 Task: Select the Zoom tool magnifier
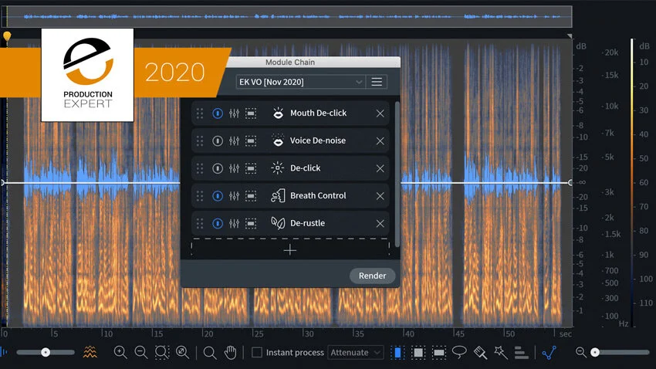(x=210, y=353)
